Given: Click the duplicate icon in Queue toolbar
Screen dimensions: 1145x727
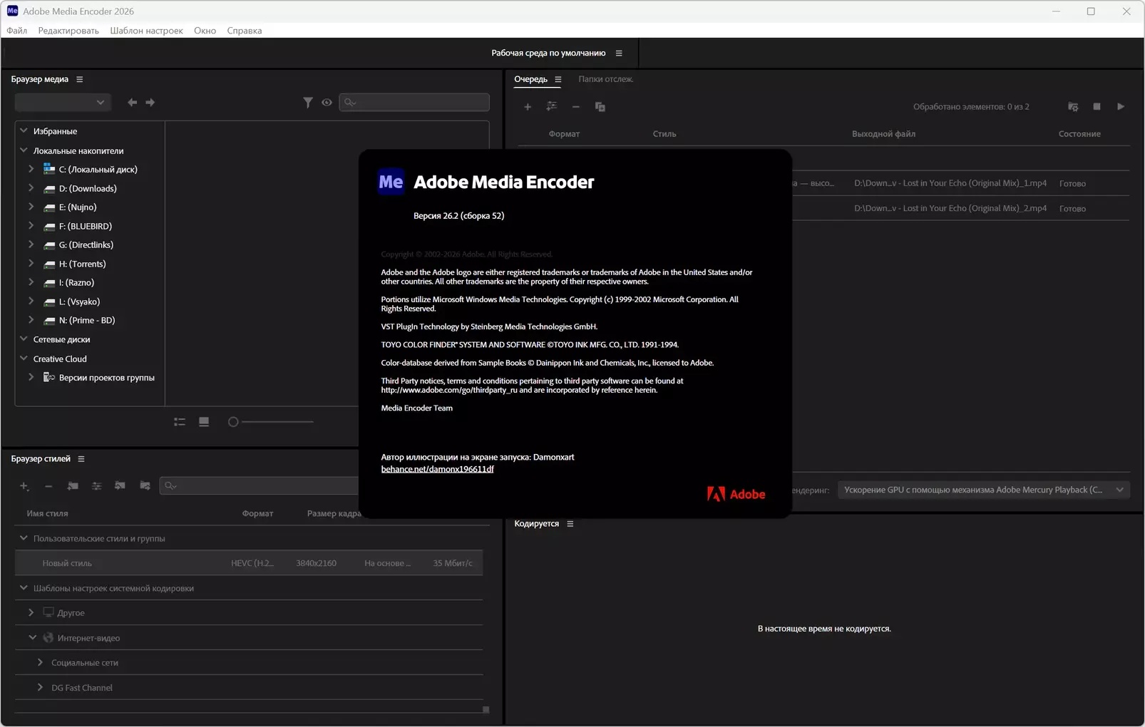Looking at the screenshot, I should coord(600,107).
